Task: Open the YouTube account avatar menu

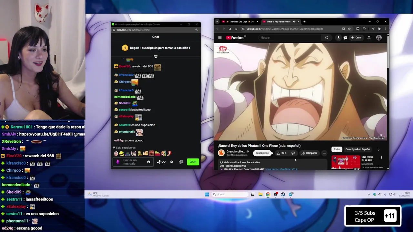Action: [x=379, y=38]
